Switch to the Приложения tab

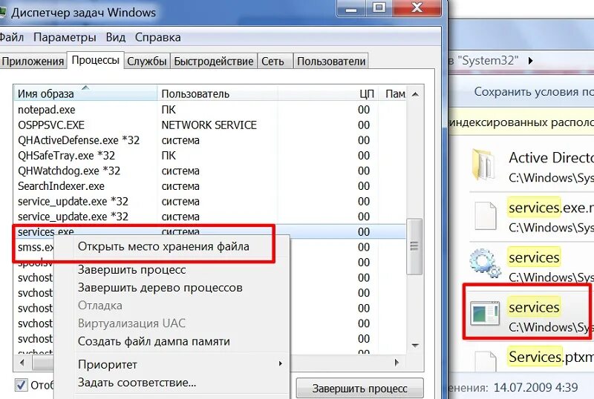[32, 62]
